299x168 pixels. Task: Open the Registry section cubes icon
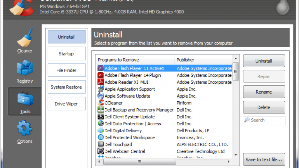point(25,68)
